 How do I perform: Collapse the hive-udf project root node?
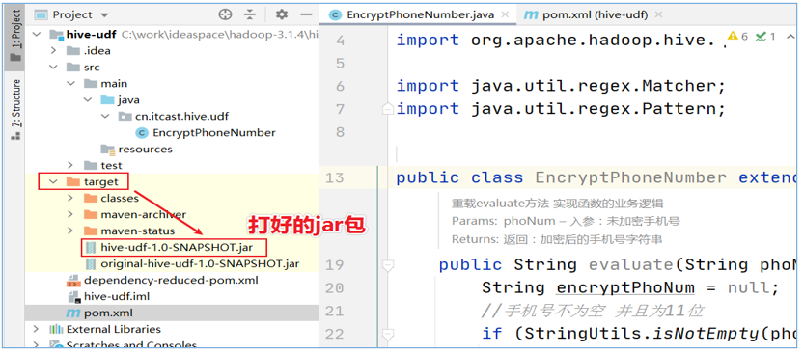(37, 35)
